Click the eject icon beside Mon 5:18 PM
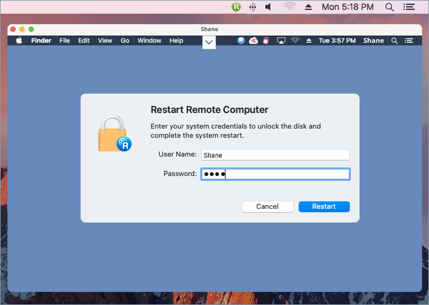429x305 pixels. coord(308,7)
